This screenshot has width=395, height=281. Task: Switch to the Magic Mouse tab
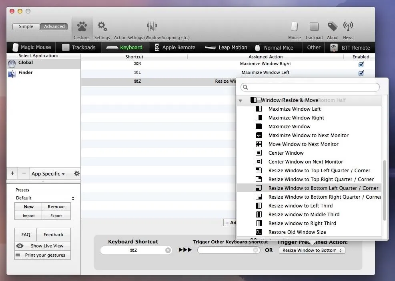point(32,47)
